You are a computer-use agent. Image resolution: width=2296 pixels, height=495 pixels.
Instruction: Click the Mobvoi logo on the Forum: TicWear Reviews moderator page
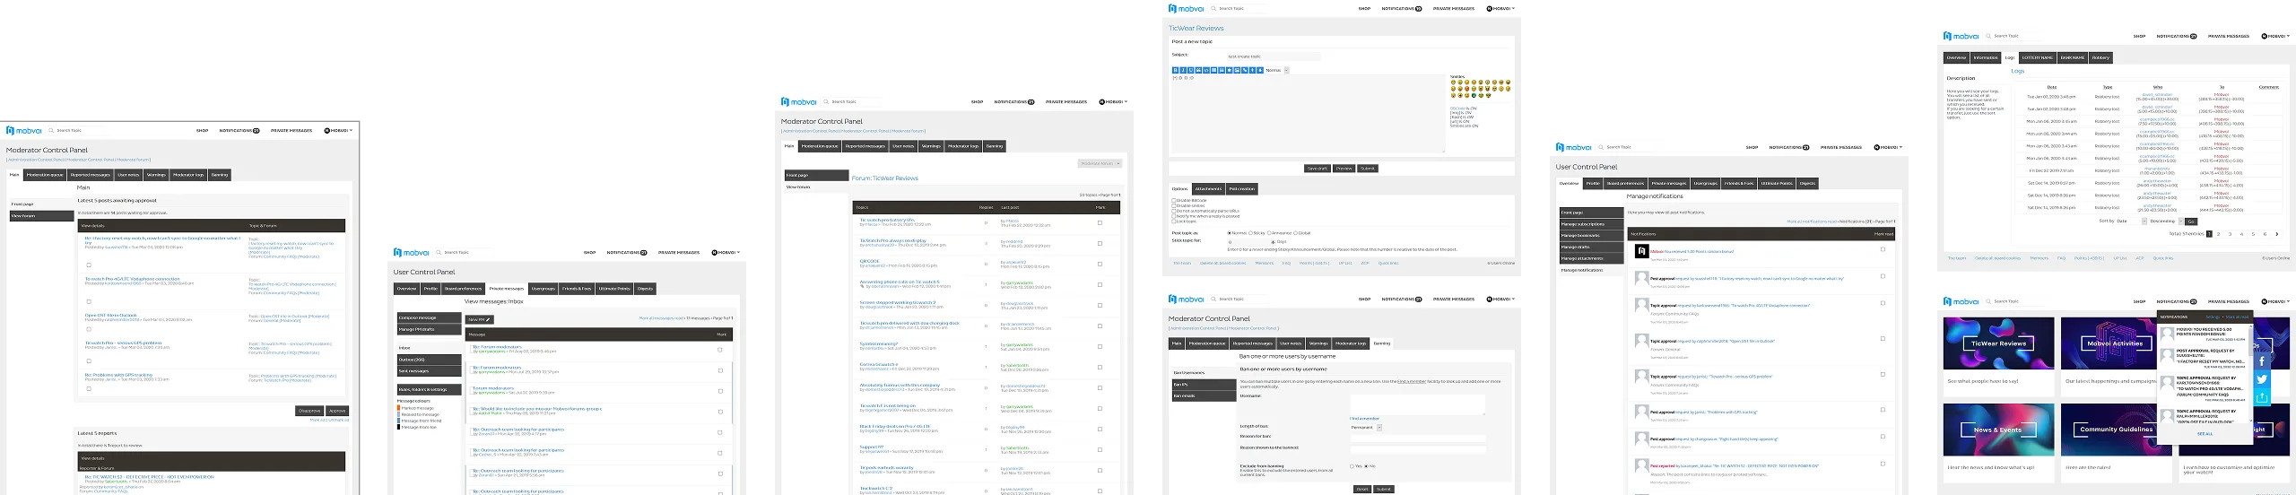pos(799,101)
